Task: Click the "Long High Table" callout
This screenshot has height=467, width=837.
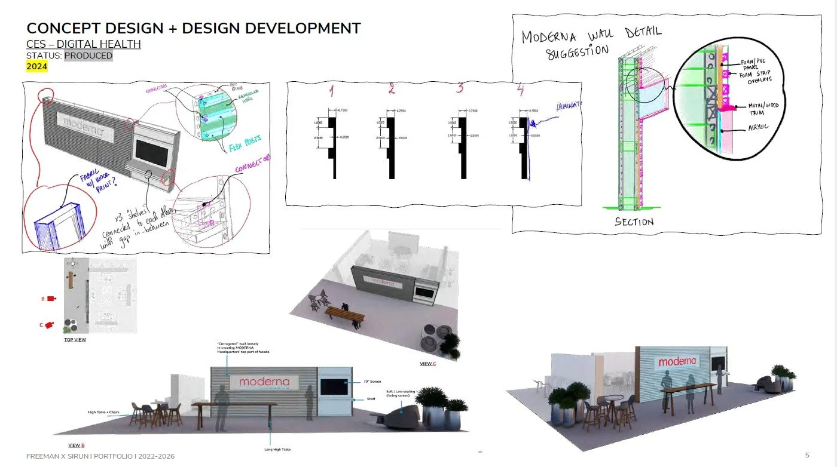Action: (277, 449)
